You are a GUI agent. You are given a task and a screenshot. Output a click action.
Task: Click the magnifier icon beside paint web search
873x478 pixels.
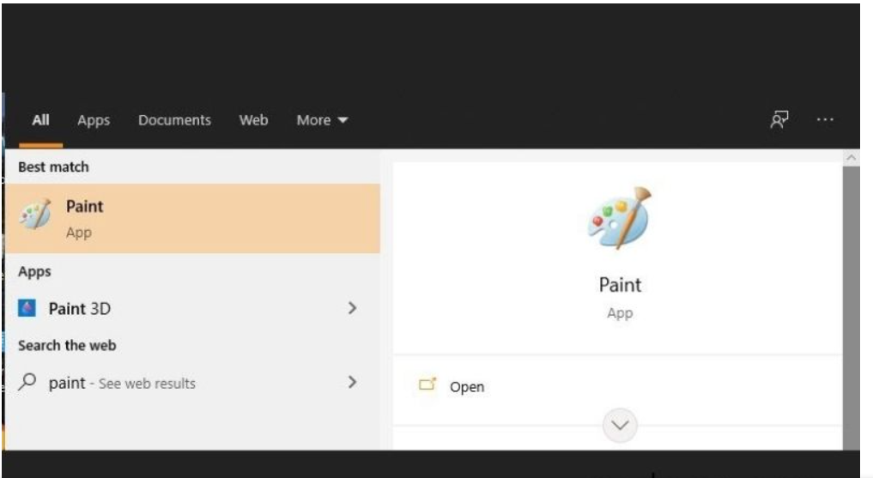[x=27, y=382]
